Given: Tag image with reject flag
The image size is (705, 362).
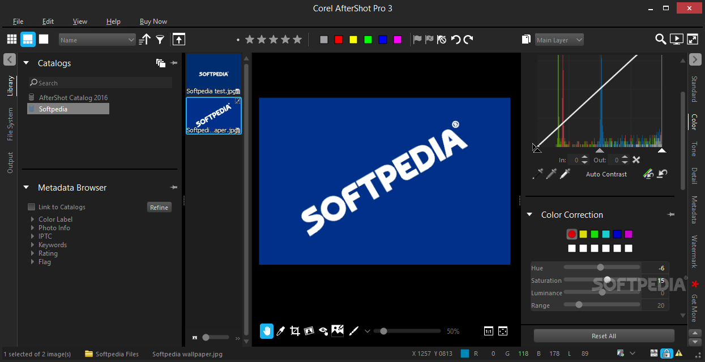Looking at the screenshot, I should [429, 40].
